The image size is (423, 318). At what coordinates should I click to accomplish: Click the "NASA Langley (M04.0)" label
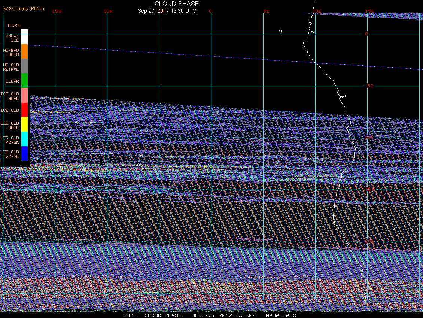tap(24, 9)
